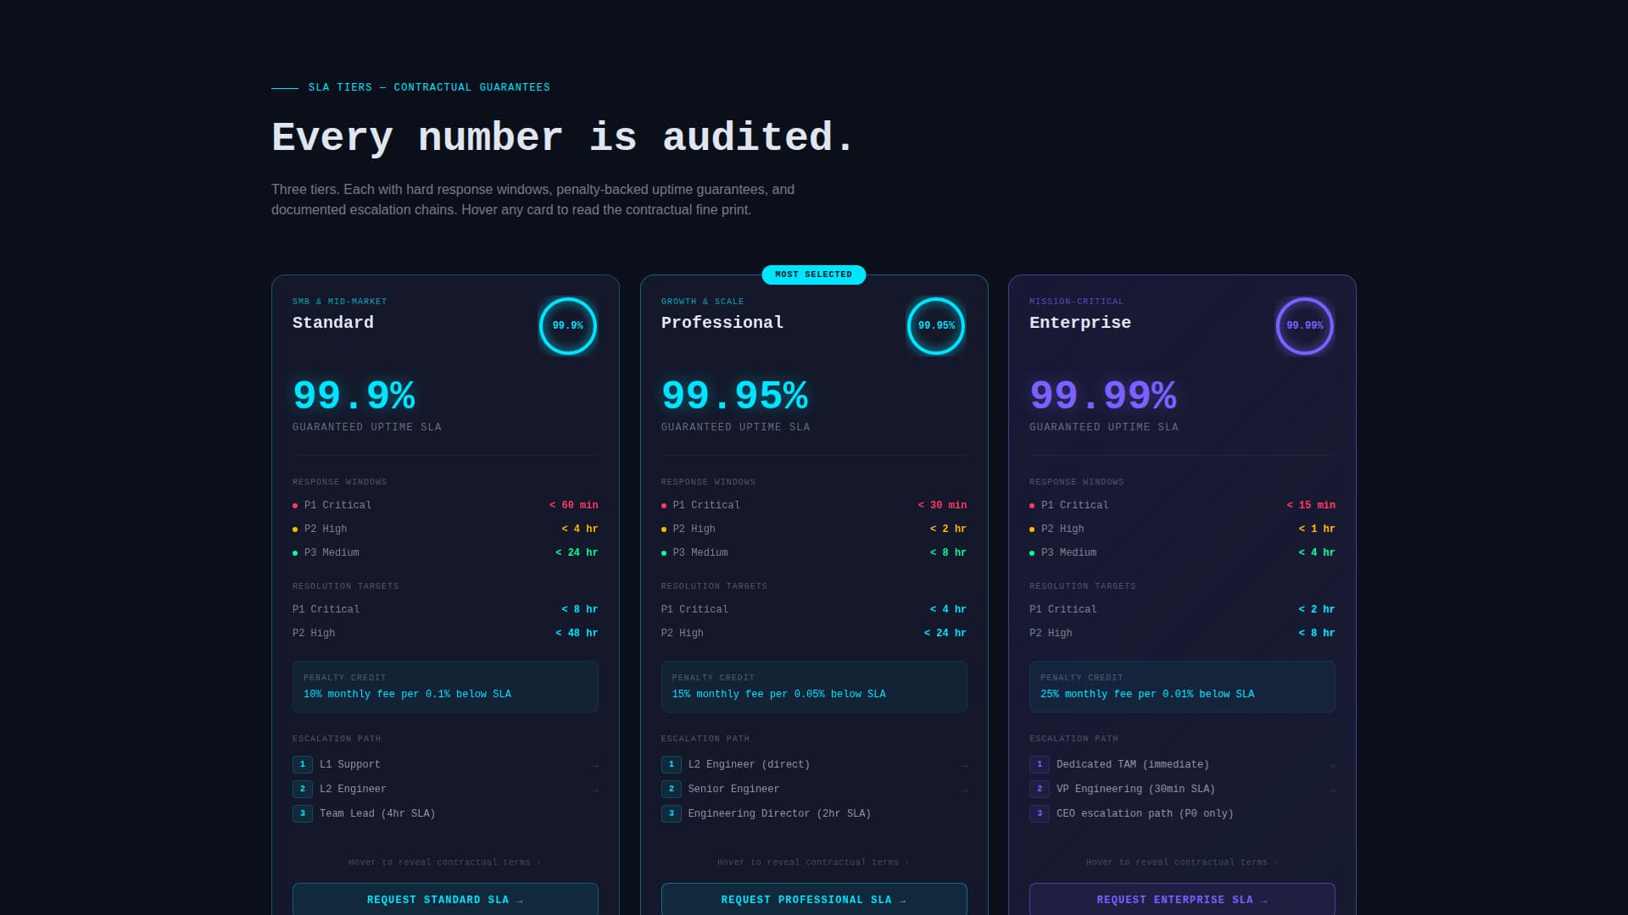Click the yellow P2 High dot on Professional
The height and width of the screenshot is (915, 1628).
click(663, 529)
